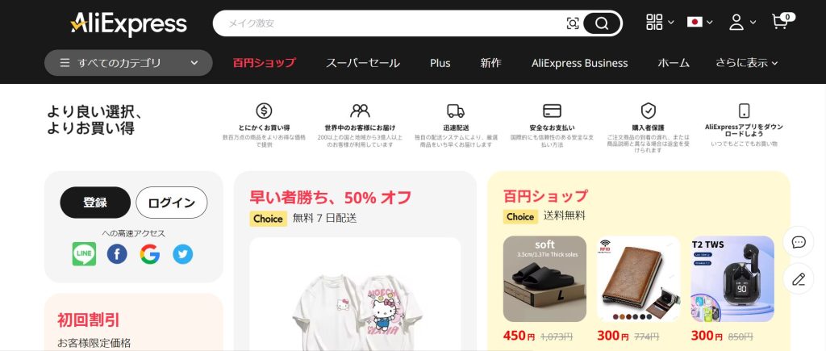The height and width of the screenshot is (351, 826).
Task: Sign in with the Twitter icon
Action: [x=183, y=254]
